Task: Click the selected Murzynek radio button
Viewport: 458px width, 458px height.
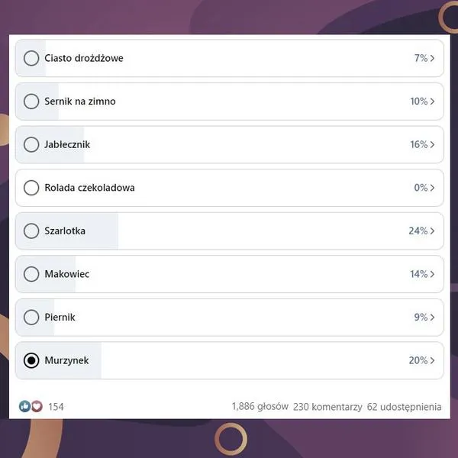Action: pos(31,360)
